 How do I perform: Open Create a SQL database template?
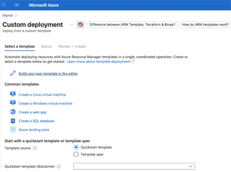(x=36, y=121)
